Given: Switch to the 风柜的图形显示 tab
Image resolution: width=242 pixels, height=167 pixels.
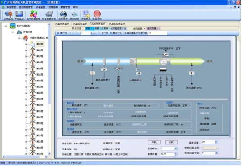Looking at the screenshot, I should pyautogui.click(x=117, y=24).
